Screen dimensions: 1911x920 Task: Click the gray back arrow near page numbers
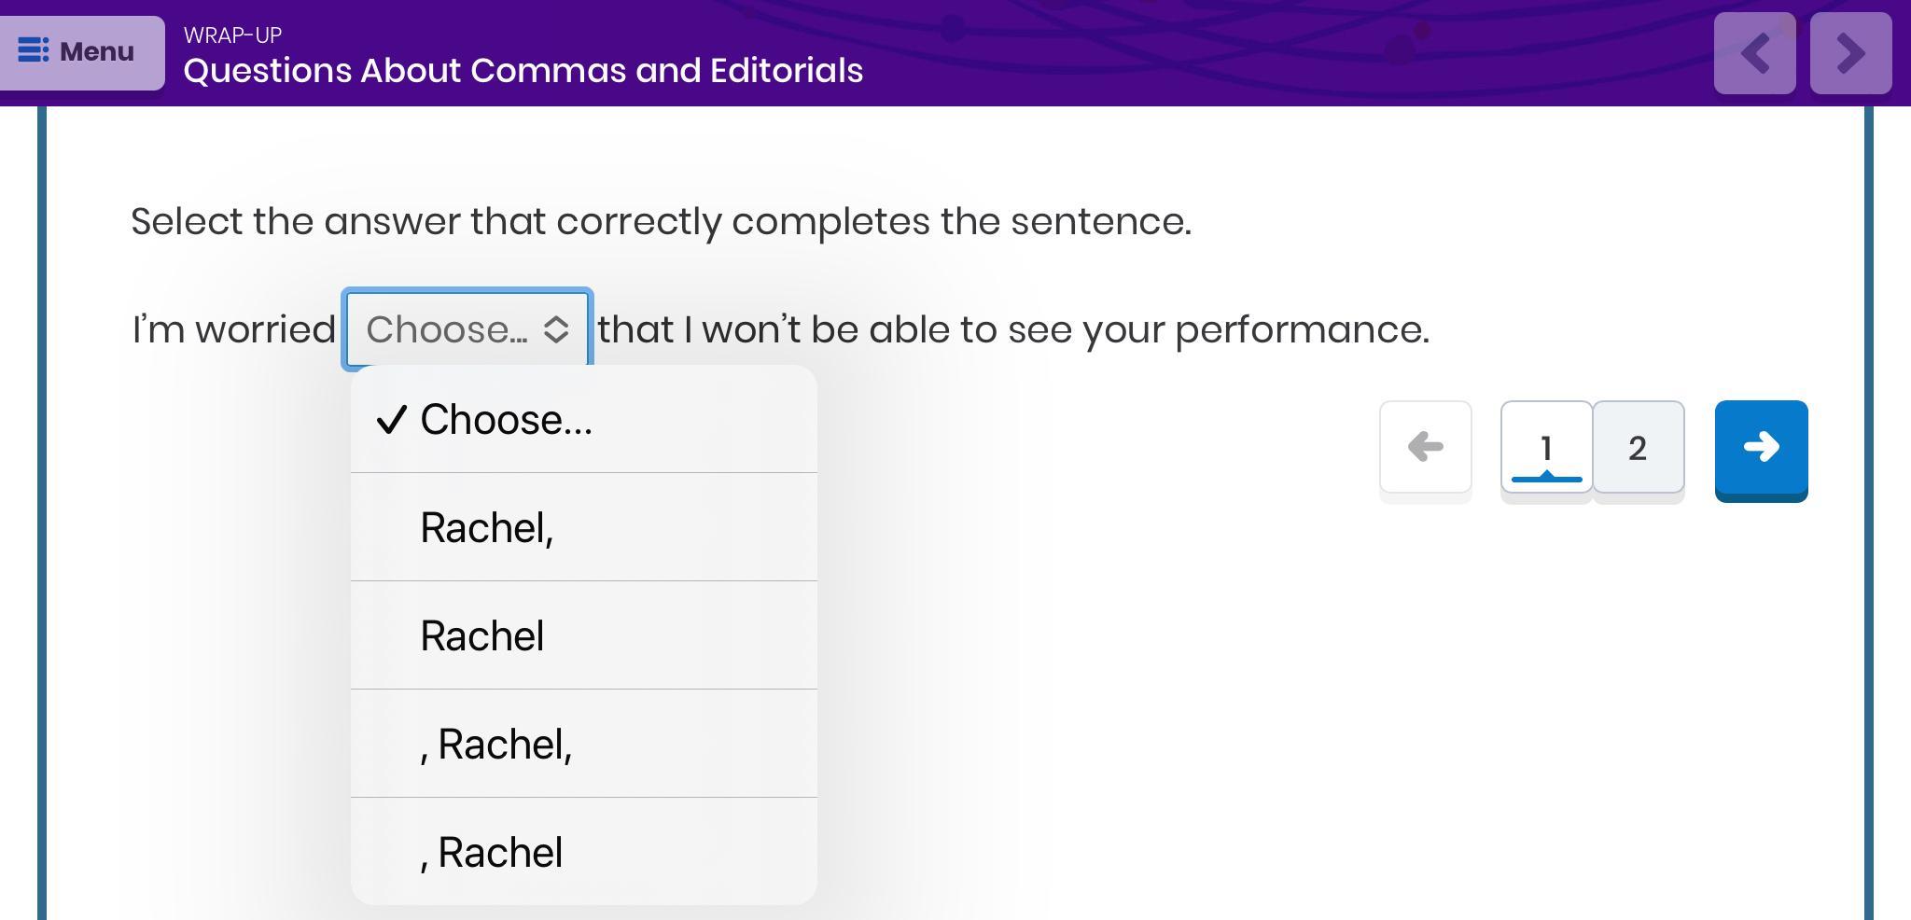(x=1425, y=447)
